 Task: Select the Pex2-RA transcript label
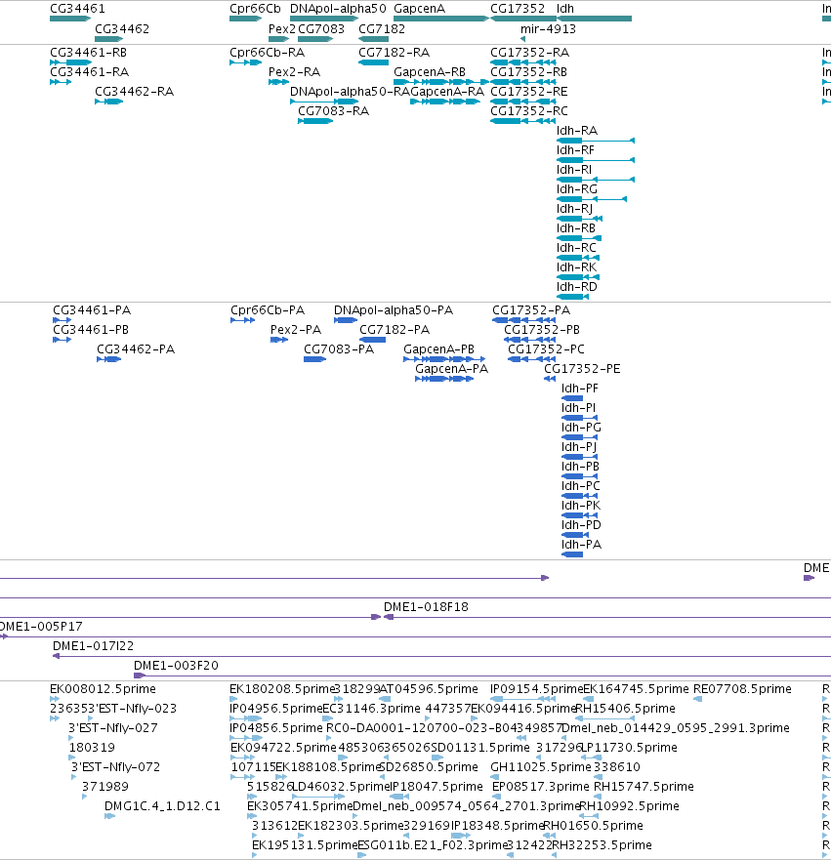tap(295, 72)
